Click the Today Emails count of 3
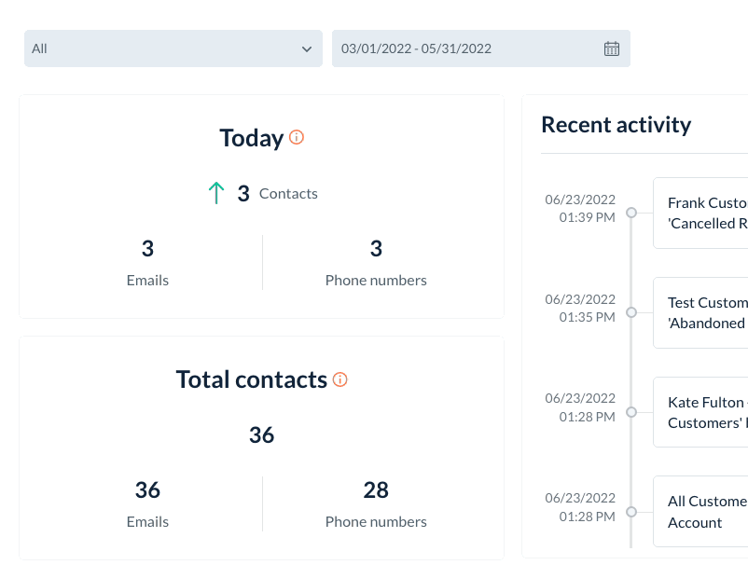Image resolution: width=748 pixels, height=565 pixels. 147,249
